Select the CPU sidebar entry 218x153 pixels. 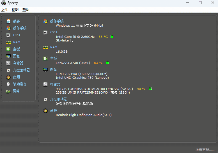pos(17,35)
